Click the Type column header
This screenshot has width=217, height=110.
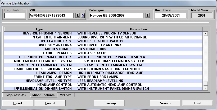click(39, 29)
